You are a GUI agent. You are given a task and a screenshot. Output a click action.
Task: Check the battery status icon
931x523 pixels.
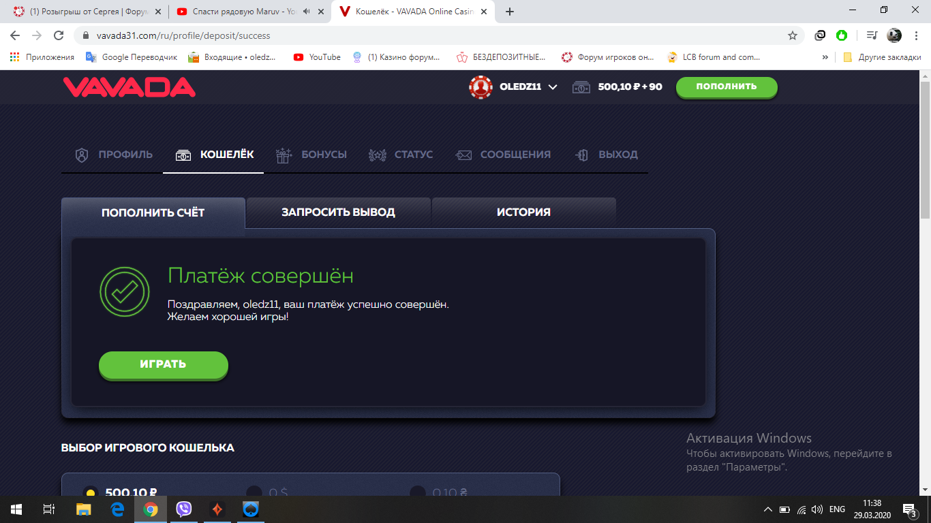pyautogui.click(x=784, y=509)
